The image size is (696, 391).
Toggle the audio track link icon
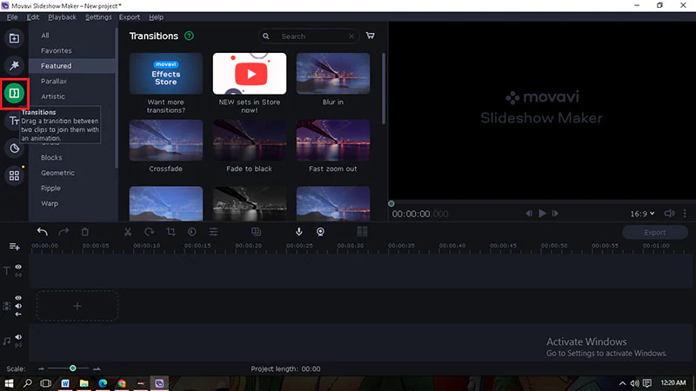18,345
